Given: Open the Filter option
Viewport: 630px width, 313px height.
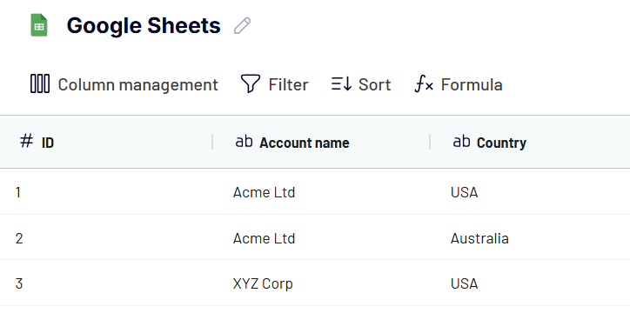Looking at the screenshot, I should point(274,84).
